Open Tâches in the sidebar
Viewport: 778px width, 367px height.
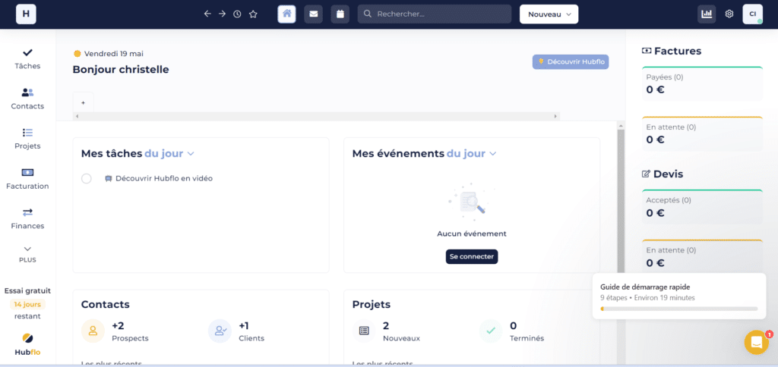point(28,59)
